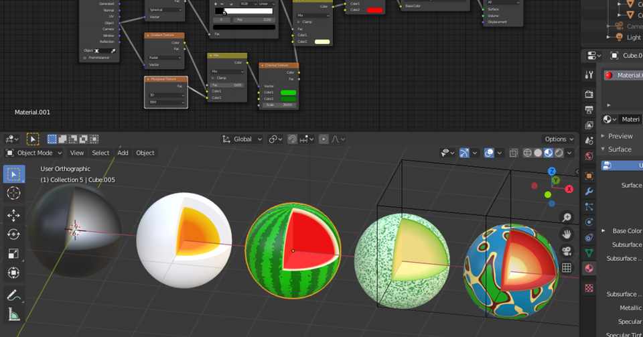Open the Texture properties tab
The image size is (643, 337).
pos(589,288)
